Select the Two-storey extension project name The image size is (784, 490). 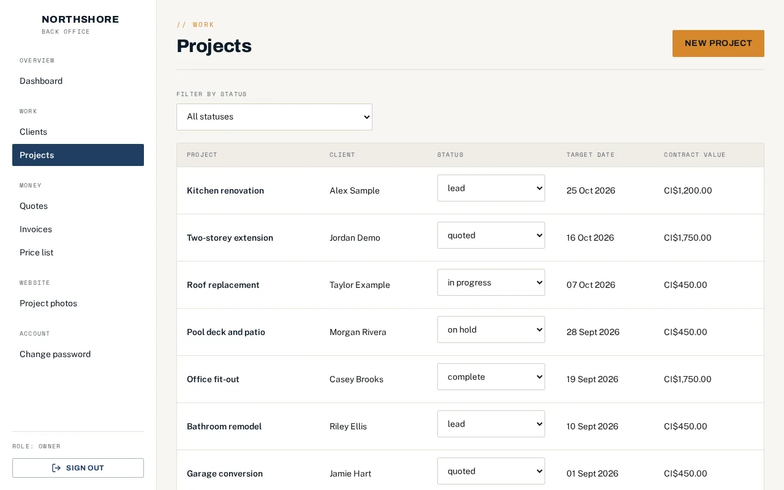230,238
